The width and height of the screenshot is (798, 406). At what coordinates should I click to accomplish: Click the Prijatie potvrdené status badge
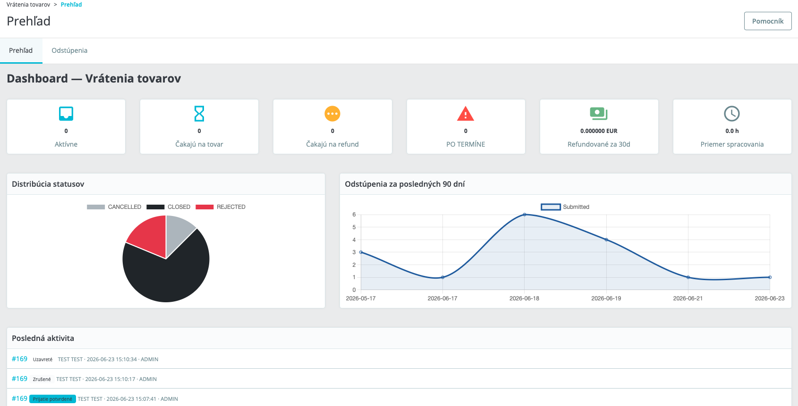[x=52, y=399]
